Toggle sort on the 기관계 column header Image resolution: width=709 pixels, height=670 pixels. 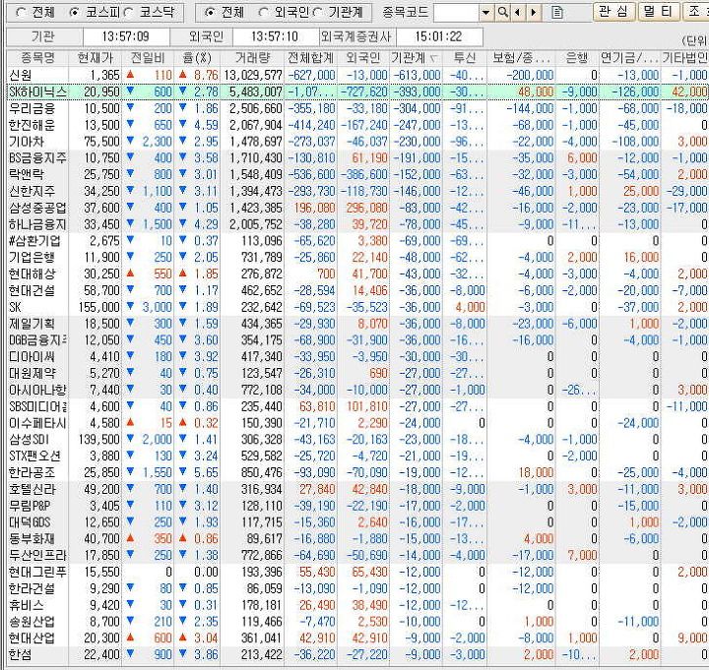pos(416,58)
